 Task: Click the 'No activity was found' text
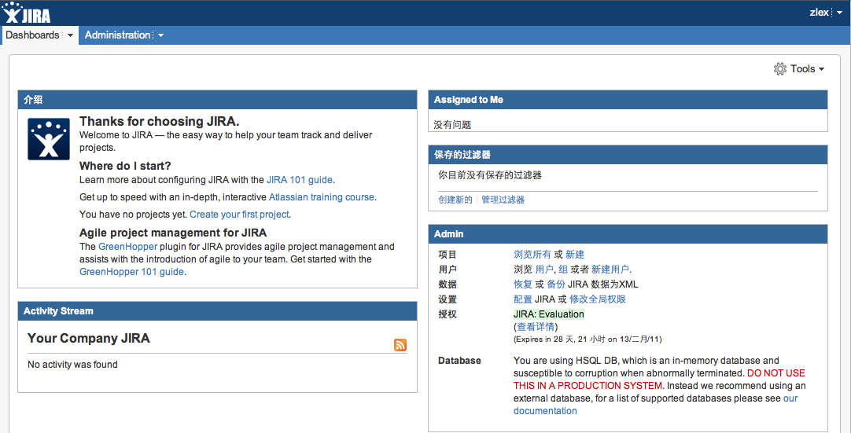tap(72, 365)
